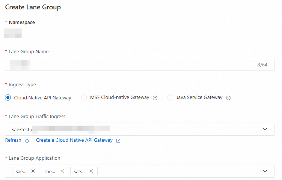Open help tooltip for MSE Cloud-native Gateway
282x180 pixels.
pyautogui.click(x=155, y=98)
